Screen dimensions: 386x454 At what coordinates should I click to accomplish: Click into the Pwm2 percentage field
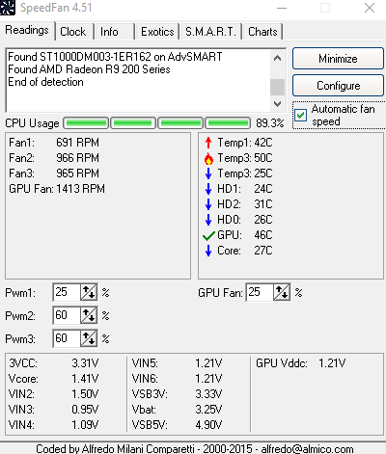coord(67,315)
